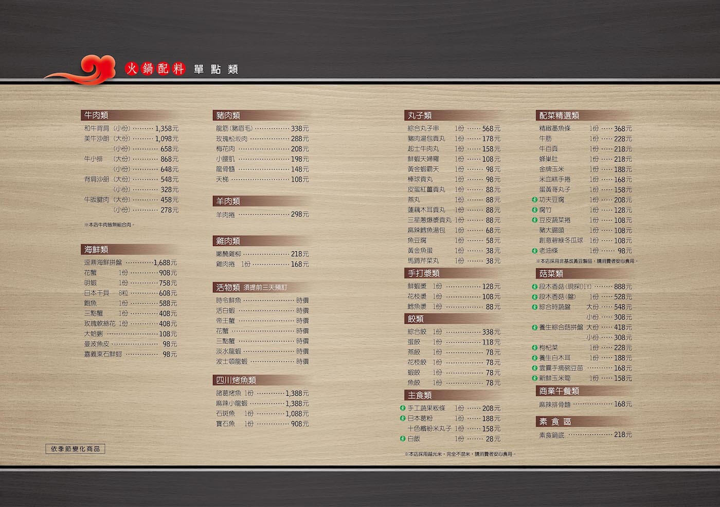Select the 四川烤魚類 section header

(x=236, y=380)
